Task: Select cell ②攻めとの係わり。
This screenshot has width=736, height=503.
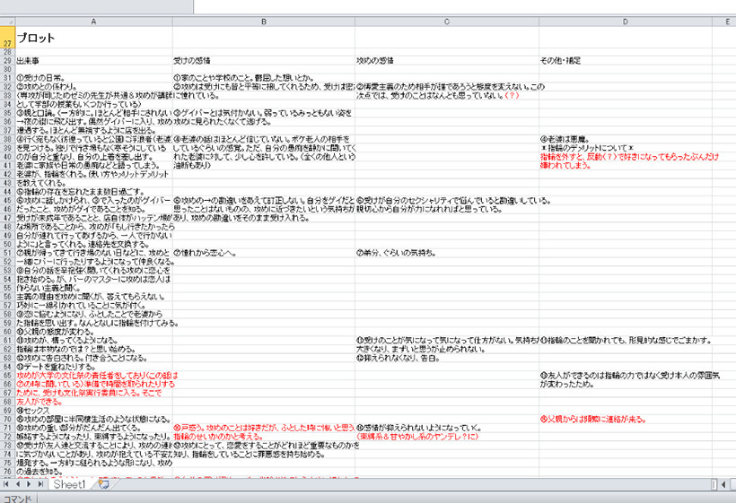Action: coord(94,87)
